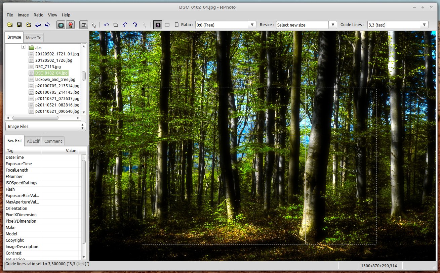Choose portrait ratio orientation
Viewport: 440px width, 273px height.
pos(176,25)
